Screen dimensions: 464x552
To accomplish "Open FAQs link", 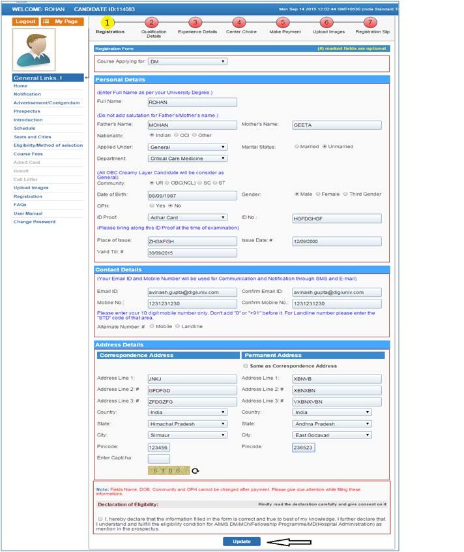I will tap(20, 205).
